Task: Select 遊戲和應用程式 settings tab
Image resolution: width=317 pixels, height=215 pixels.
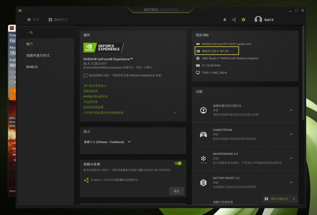Action: 46,55
